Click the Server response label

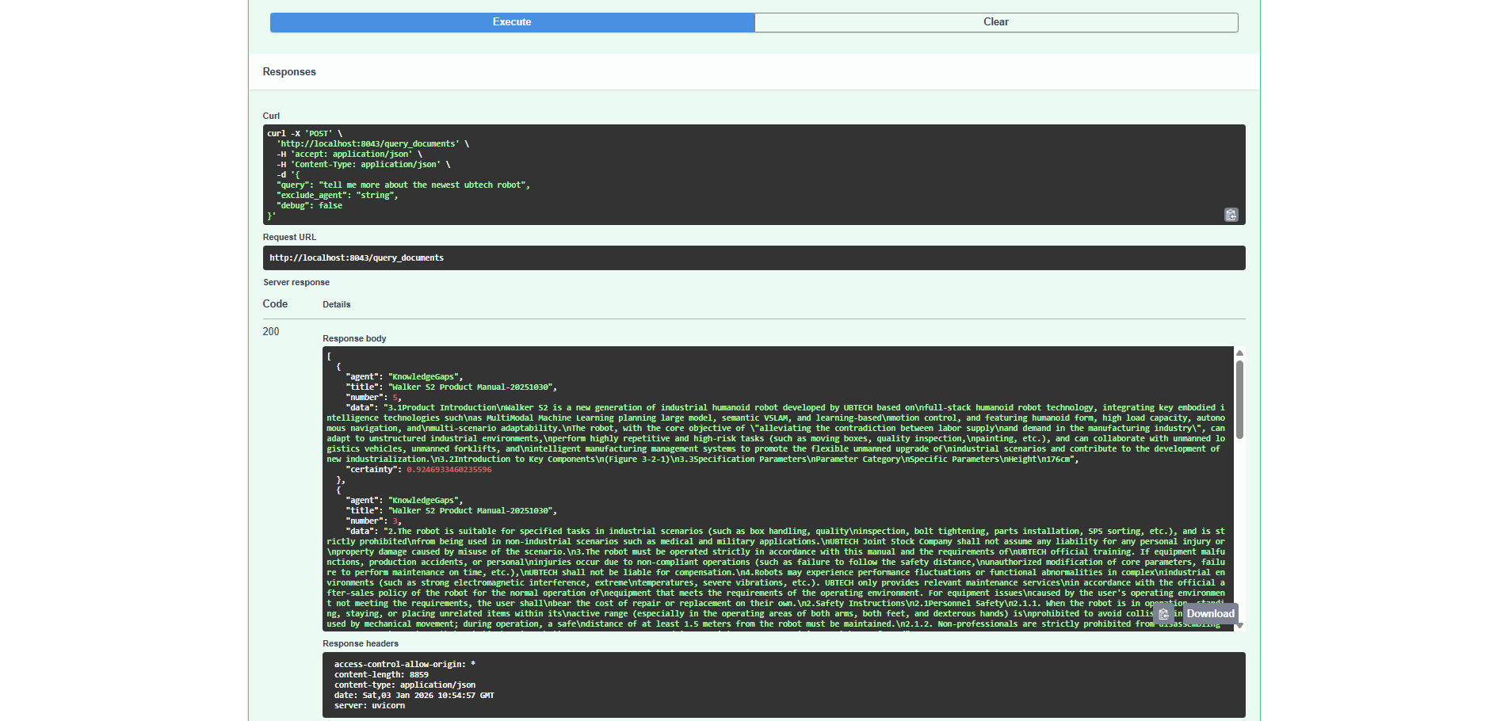click(x=296, y=282)
